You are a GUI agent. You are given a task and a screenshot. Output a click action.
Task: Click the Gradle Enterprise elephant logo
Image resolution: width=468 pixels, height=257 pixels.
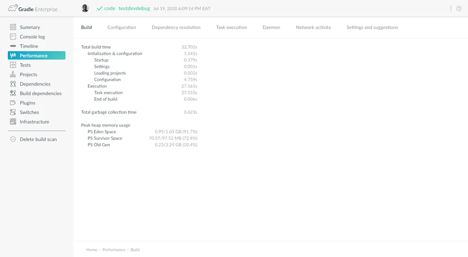(13, 8)
